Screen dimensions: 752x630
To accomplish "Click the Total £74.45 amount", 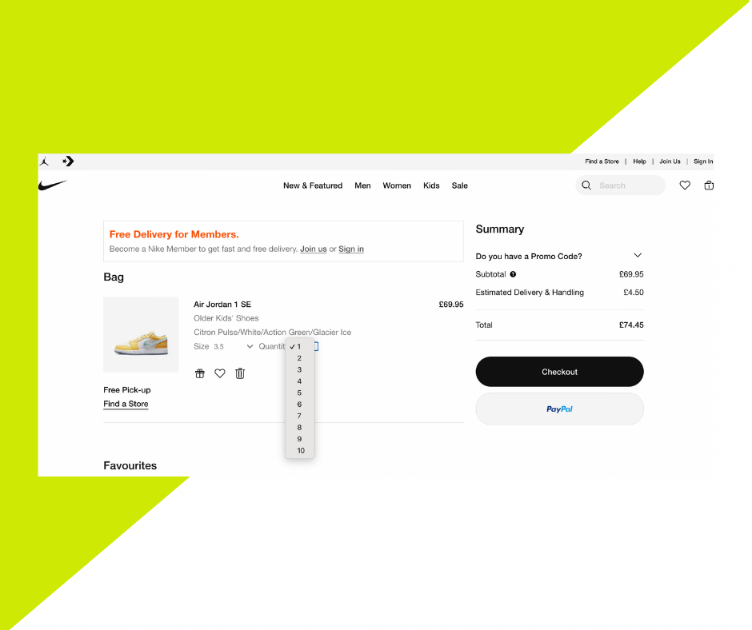I will 631,325.
